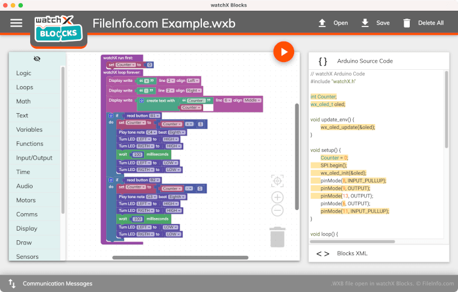Click the workspace trash can

tap(277, 237)
